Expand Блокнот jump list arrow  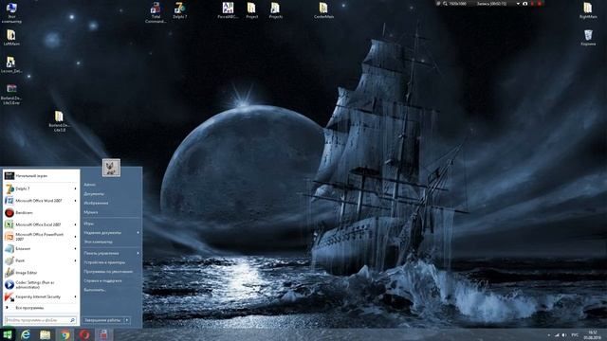tap(76, 248)
